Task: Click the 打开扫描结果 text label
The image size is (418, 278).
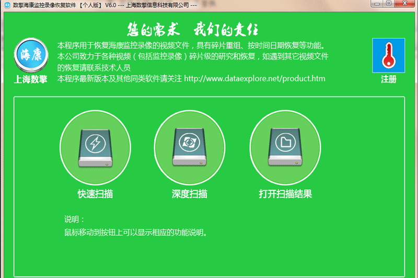Action: 285,194
